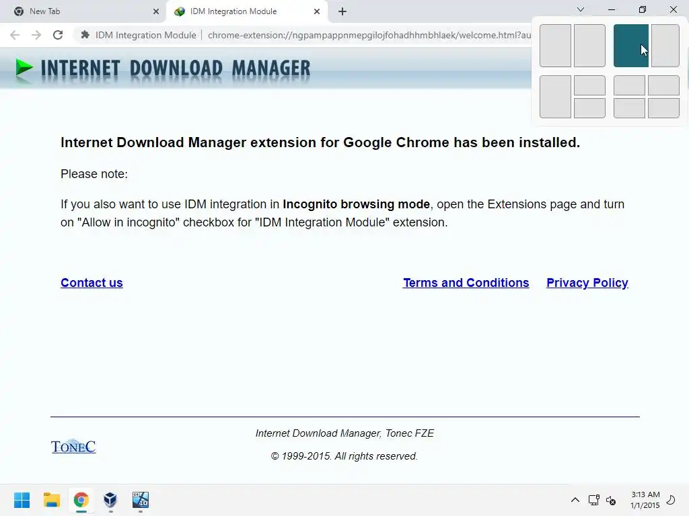This screenshot has height=516, width=689.
Task: Click the extension puzzle icon in address bar
Action: coord(85,35)
